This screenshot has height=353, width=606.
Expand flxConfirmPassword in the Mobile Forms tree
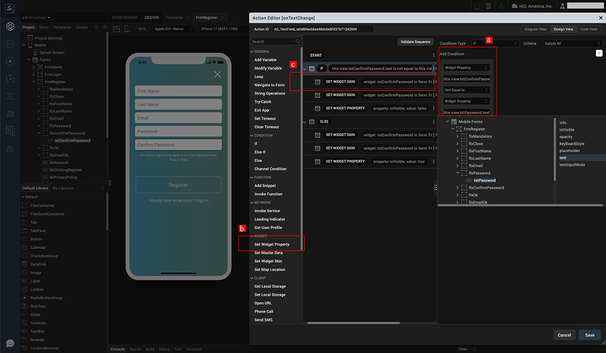tap(458, 188)
